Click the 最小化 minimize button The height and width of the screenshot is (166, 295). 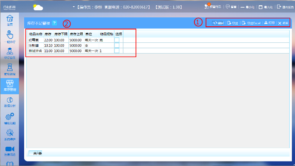point(248,7)
